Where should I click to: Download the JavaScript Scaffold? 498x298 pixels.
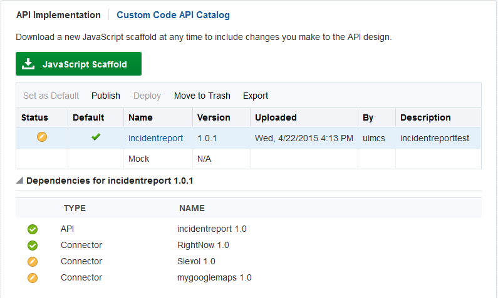[x=78, y=64]
